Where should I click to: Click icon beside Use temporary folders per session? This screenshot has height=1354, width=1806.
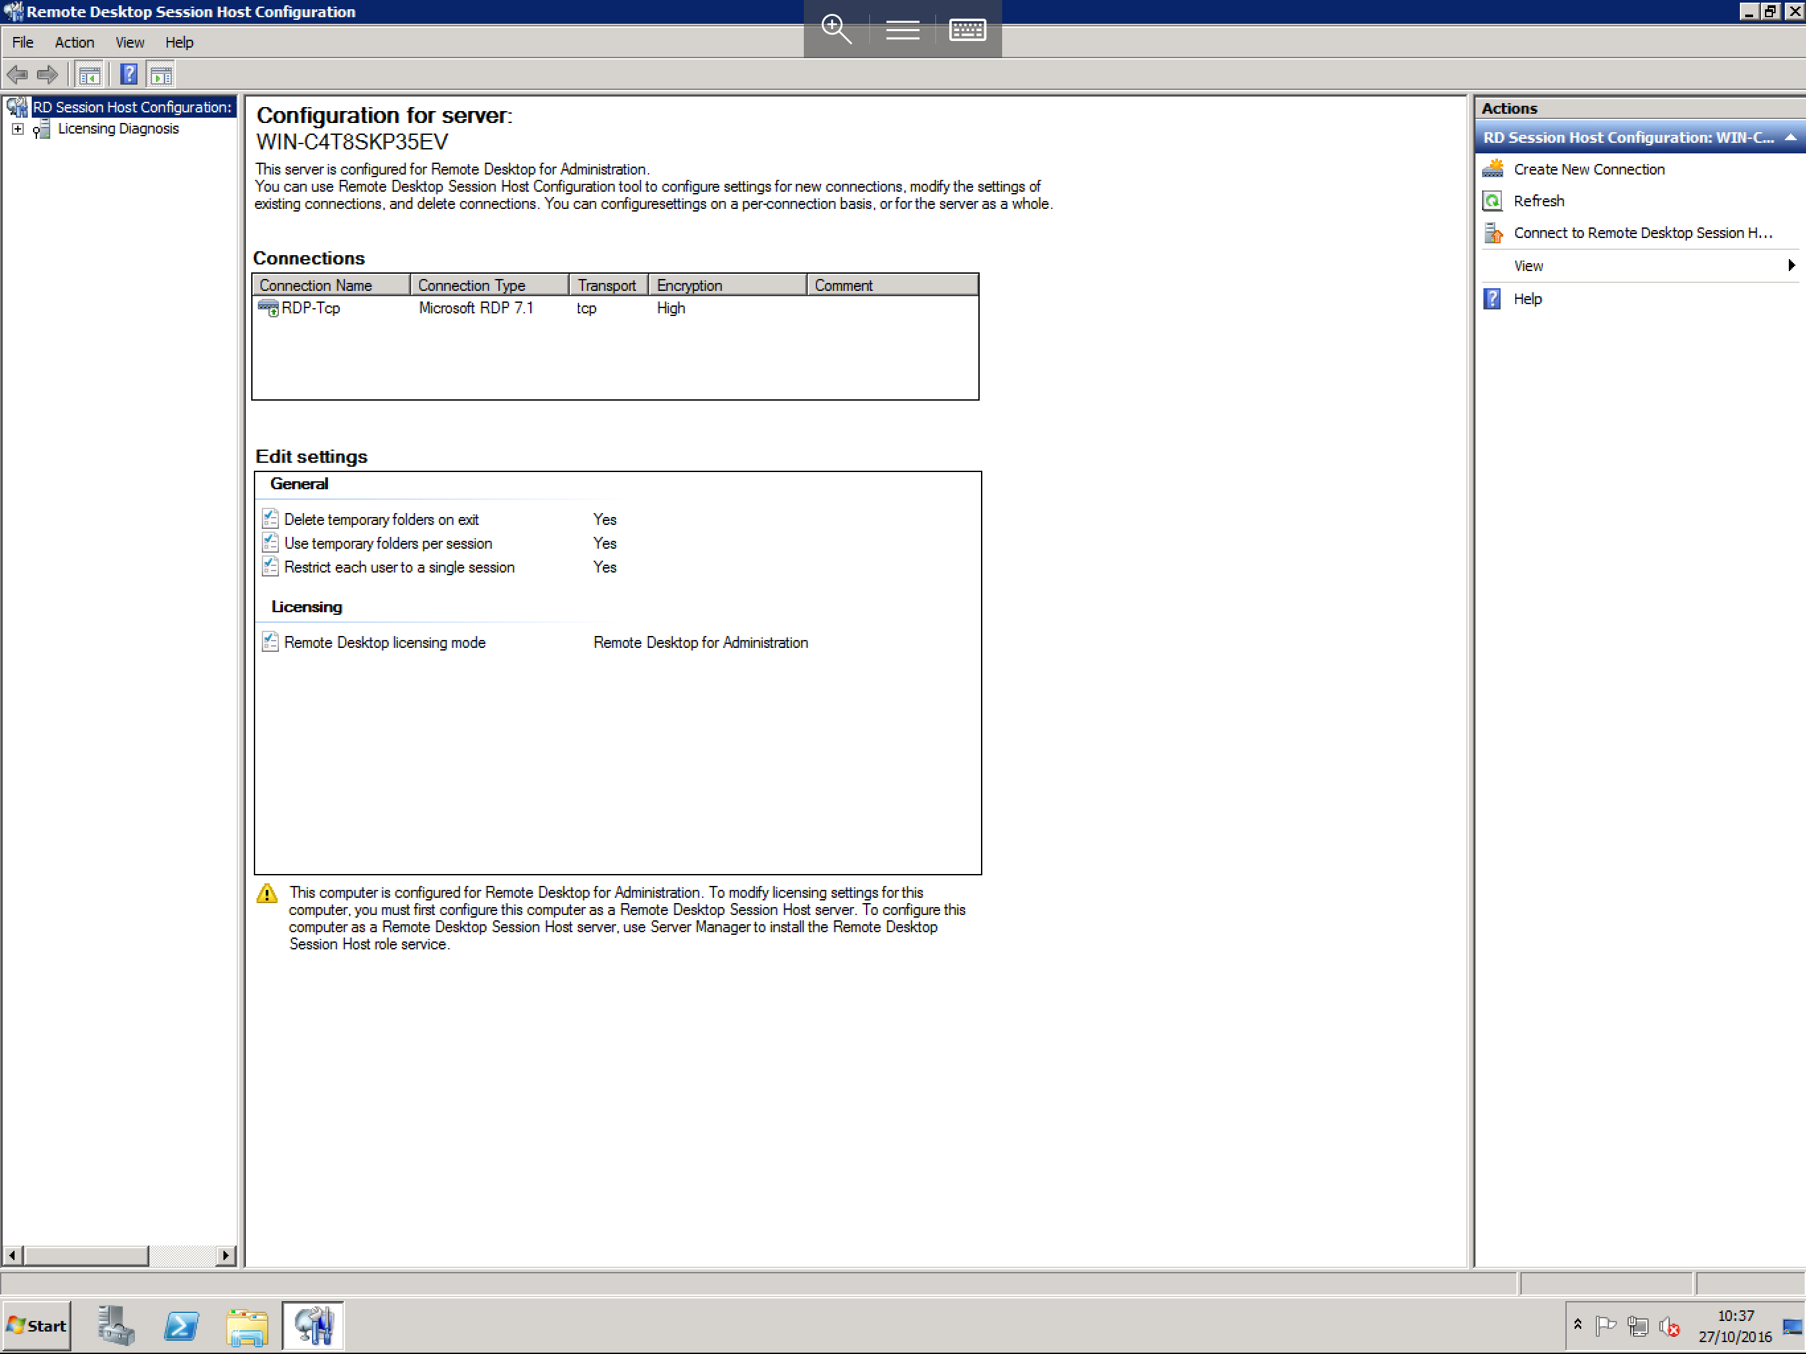pyautogui.click(x=270, y=542)
